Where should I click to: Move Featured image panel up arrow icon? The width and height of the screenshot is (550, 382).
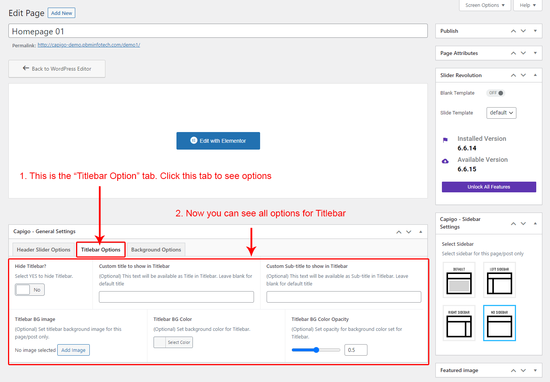[513, 370]
